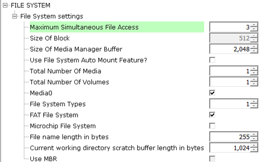
Task: Increase Size Of Media Manager Buffer
Action: tap(254, 47)
